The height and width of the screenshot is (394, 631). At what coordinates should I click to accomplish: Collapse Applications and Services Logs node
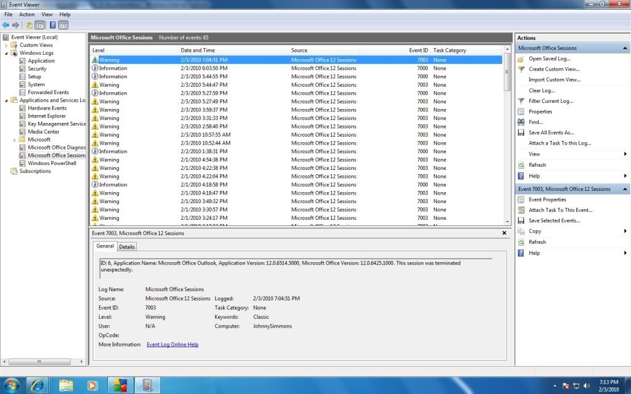6,100
